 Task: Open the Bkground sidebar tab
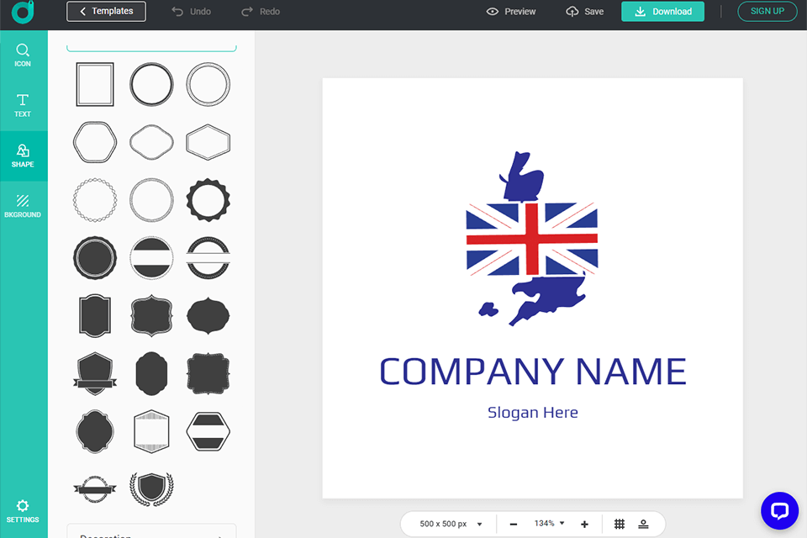(23, 207)
